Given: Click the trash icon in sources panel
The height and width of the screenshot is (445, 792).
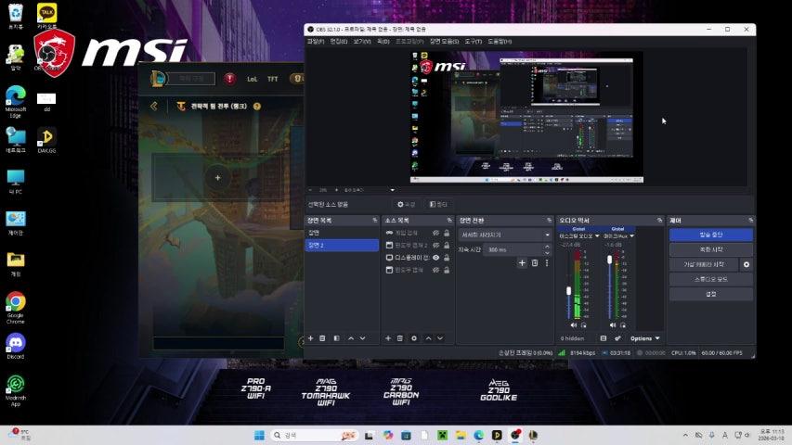Looking at the screenshot, I should (400, 338).
